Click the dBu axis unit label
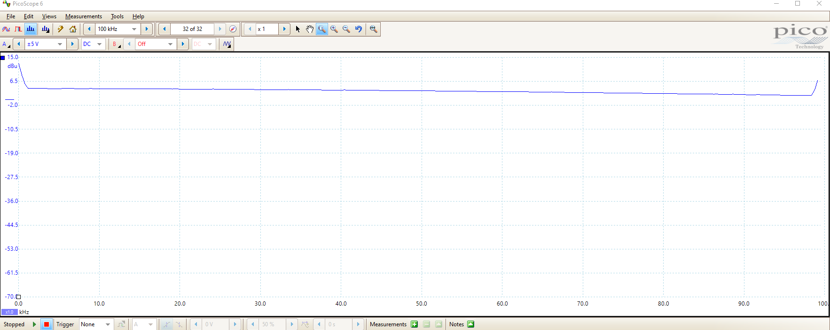 pyautogui.click(x=12, y=66)
